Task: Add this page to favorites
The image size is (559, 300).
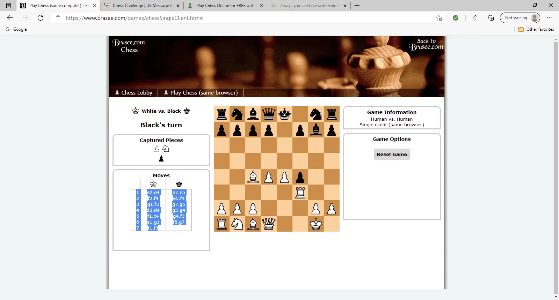Action: [x=439, y=18]
